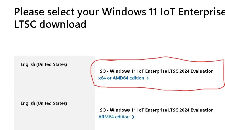The image size is (225, 130).
Task: Click the word 'x64' in the first download link
Action: (x=102, y=78)
